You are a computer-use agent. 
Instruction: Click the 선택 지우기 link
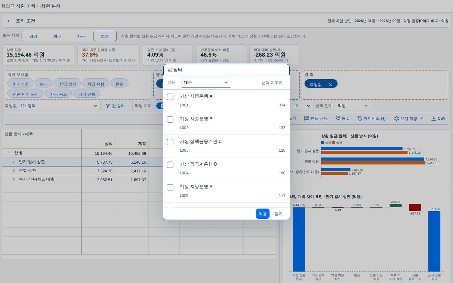point(272,83)
